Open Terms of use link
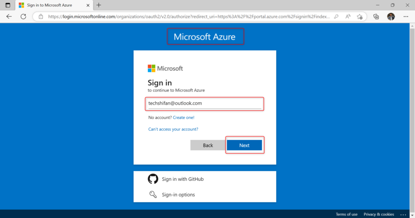 (x=347, y=214)
